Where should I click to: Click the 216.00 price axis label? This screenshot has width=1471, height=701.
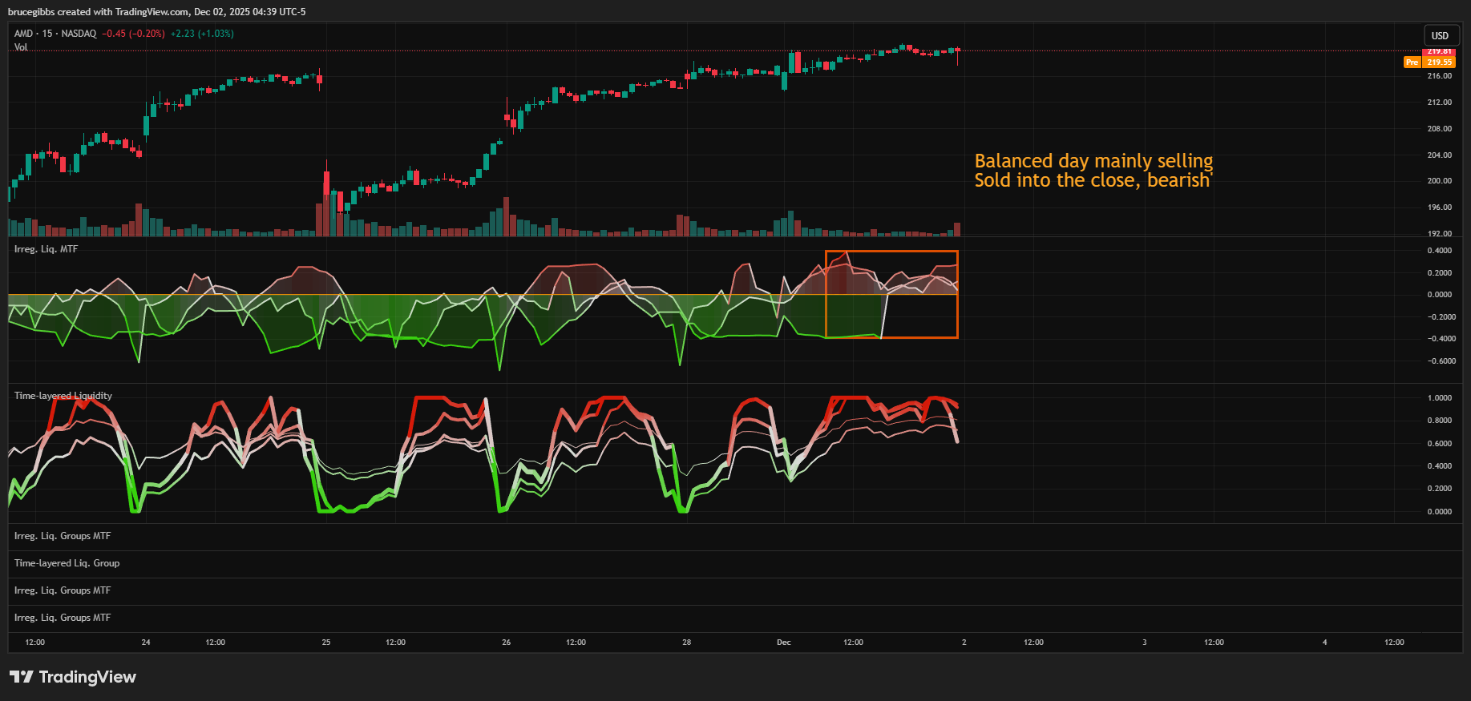click(x=1439, y=76)
